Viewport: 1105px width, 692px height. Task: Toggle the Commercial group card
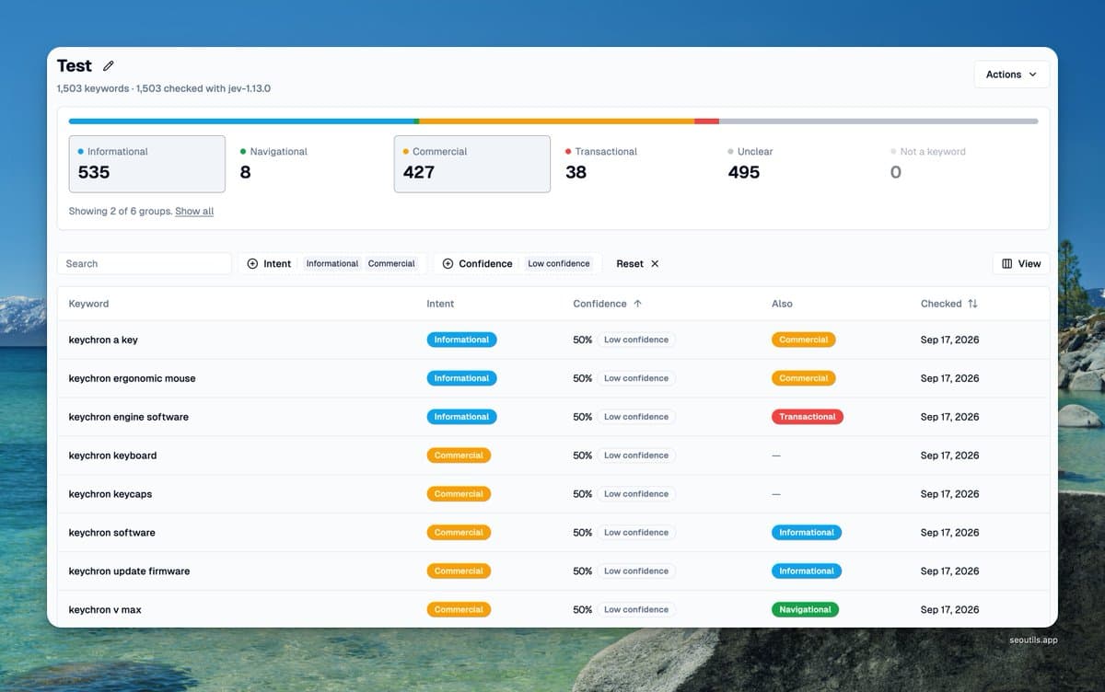(472, 164)
